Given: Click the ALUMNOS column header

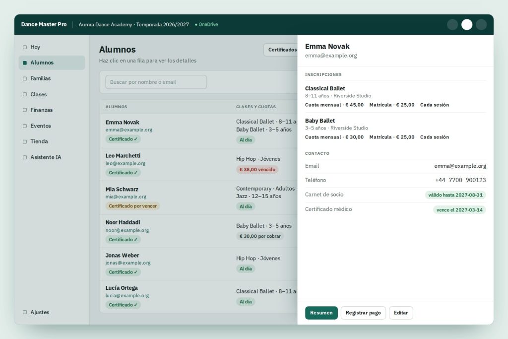Looking at the screenshot, I should 116,107.
